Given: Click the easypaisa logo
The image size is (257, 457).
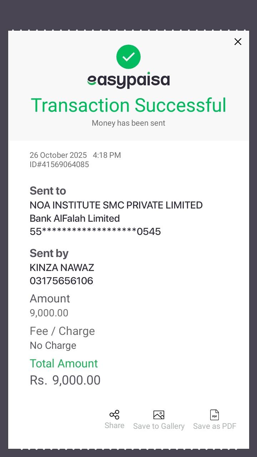Looking at the screenshot, I should pyautogui.click(x=128, y=80).
